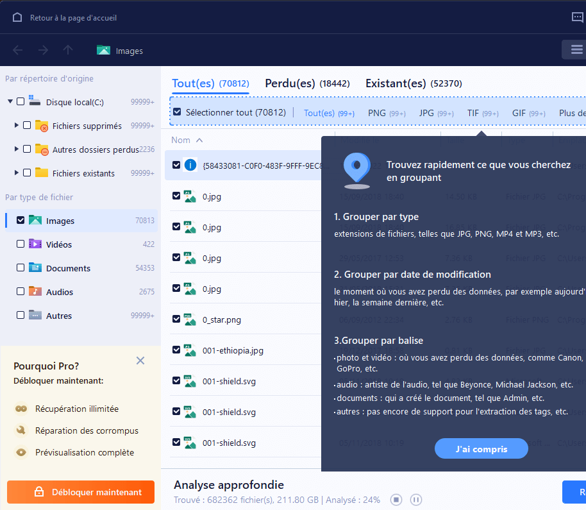
Task: Check the Vidéos file type checkbox
Action: tap(21, 244)
